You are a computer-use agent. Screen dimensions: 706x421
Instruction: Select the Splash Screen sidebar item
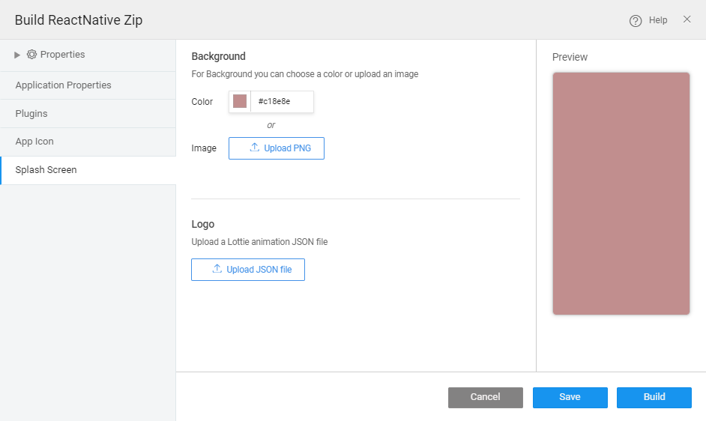coord(46,170)
